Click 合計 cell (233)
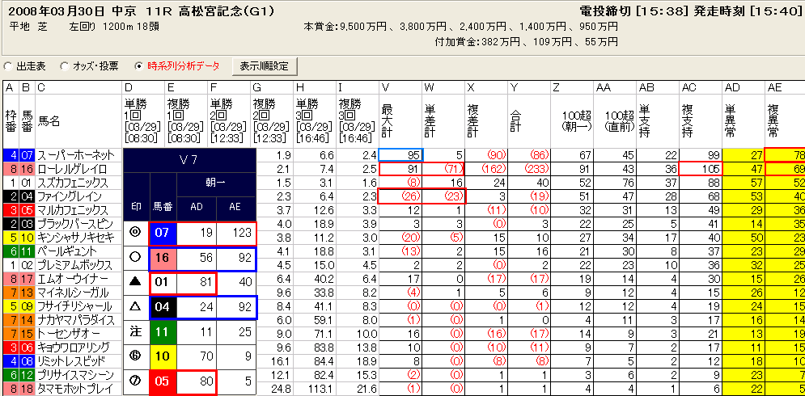The width and height of the screenshot is (805, 396). click(x=529, y=169)
